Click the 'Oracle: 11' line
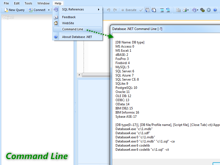 click(x=123, y=92)
